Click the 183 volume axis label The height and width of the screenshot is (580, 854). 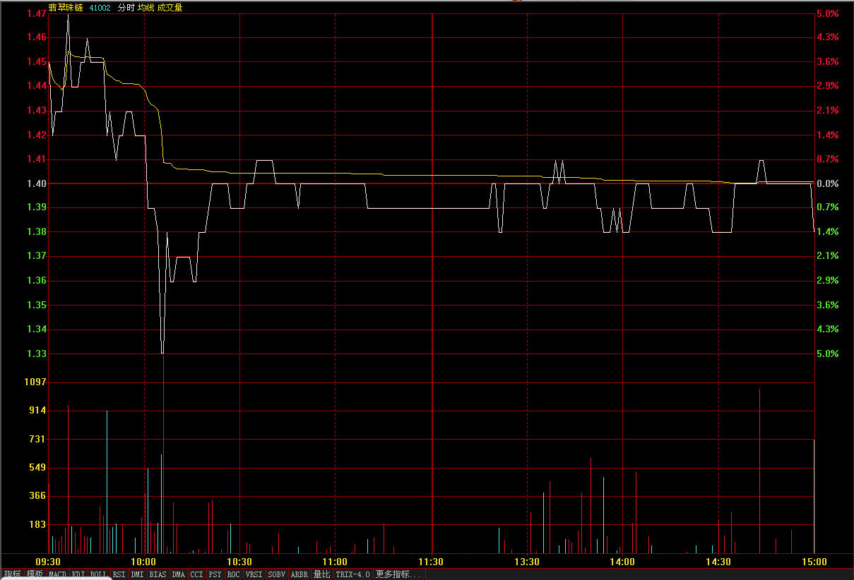point(37,524)
